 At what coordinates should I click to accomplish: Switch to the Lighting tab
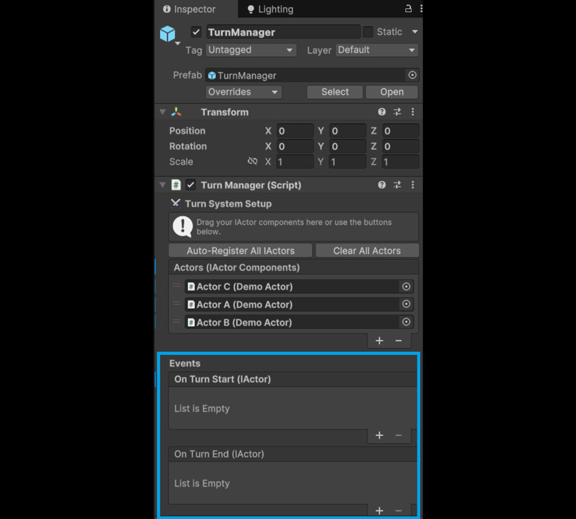click(x=270, y=9)
